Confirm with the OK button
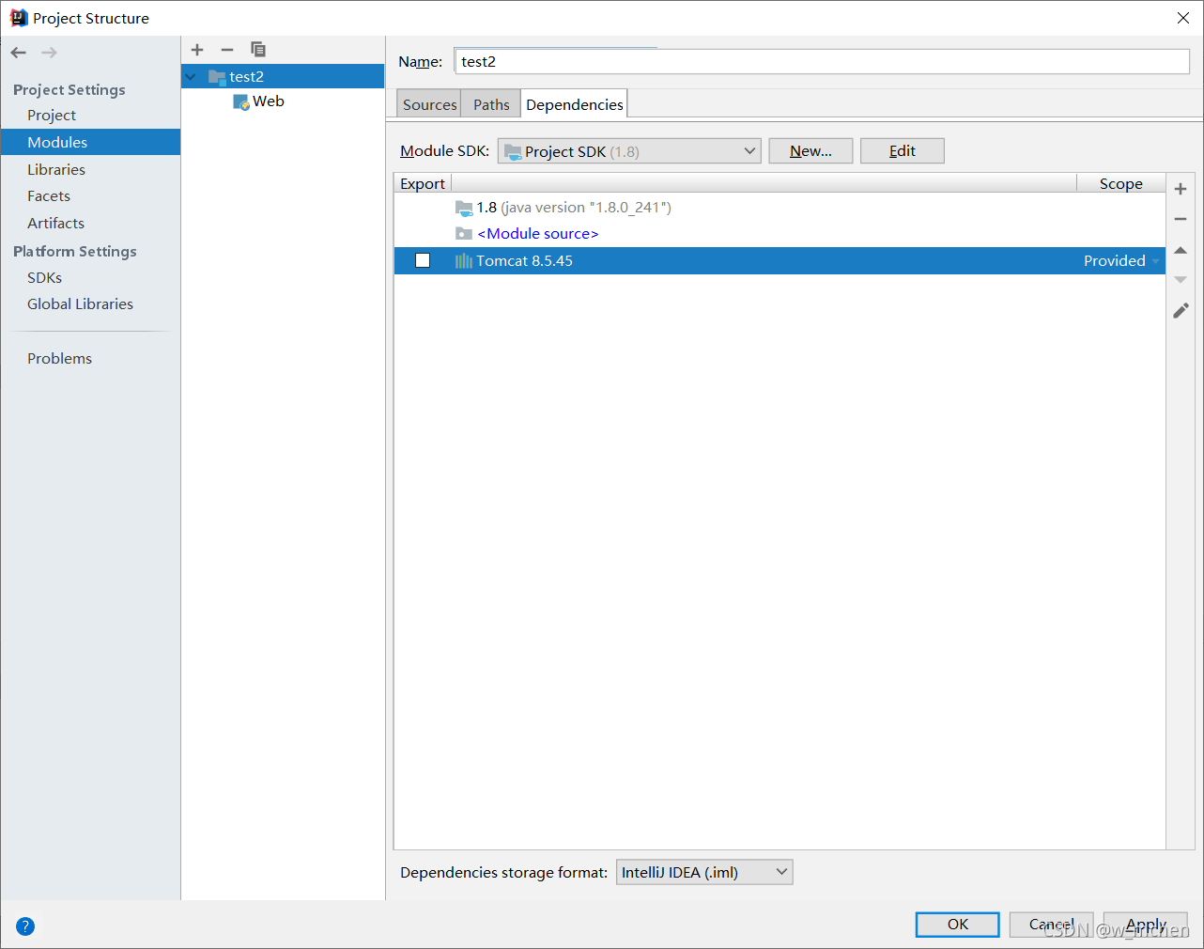 point(958,925)
